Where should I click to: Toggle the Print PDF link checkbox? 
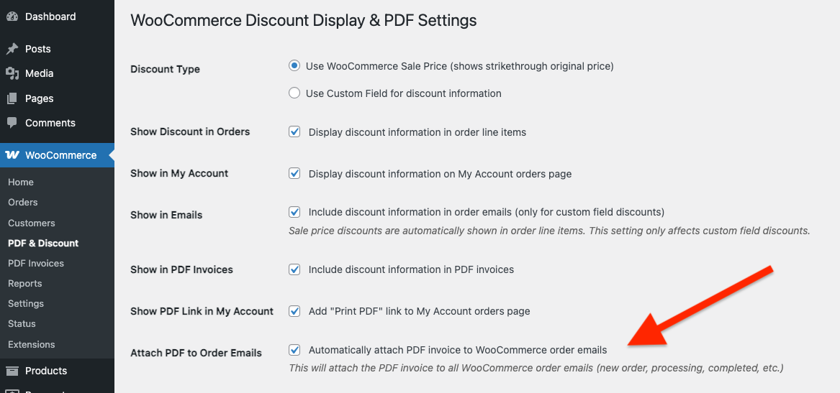294,311
